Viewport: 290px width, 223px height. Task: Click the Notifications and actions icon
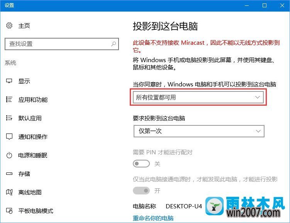point(9,137)
